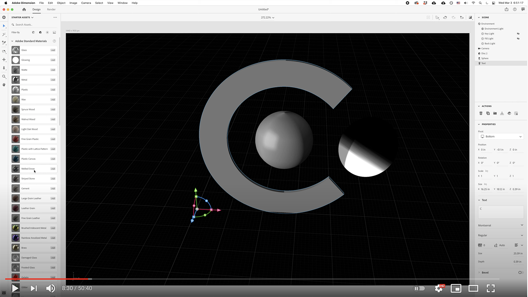Open the zoom 272.22% dropdown
528x297 pixels.
[x=268, y=17]
